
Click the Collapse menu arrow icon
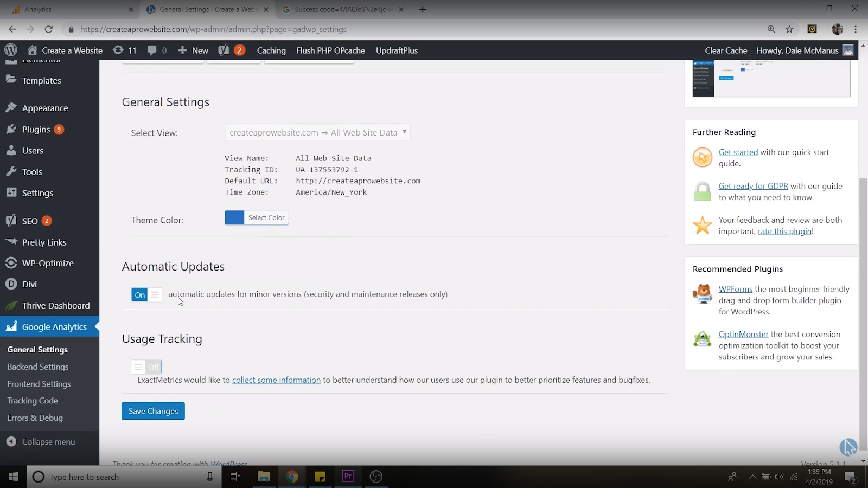pos(11,442)
